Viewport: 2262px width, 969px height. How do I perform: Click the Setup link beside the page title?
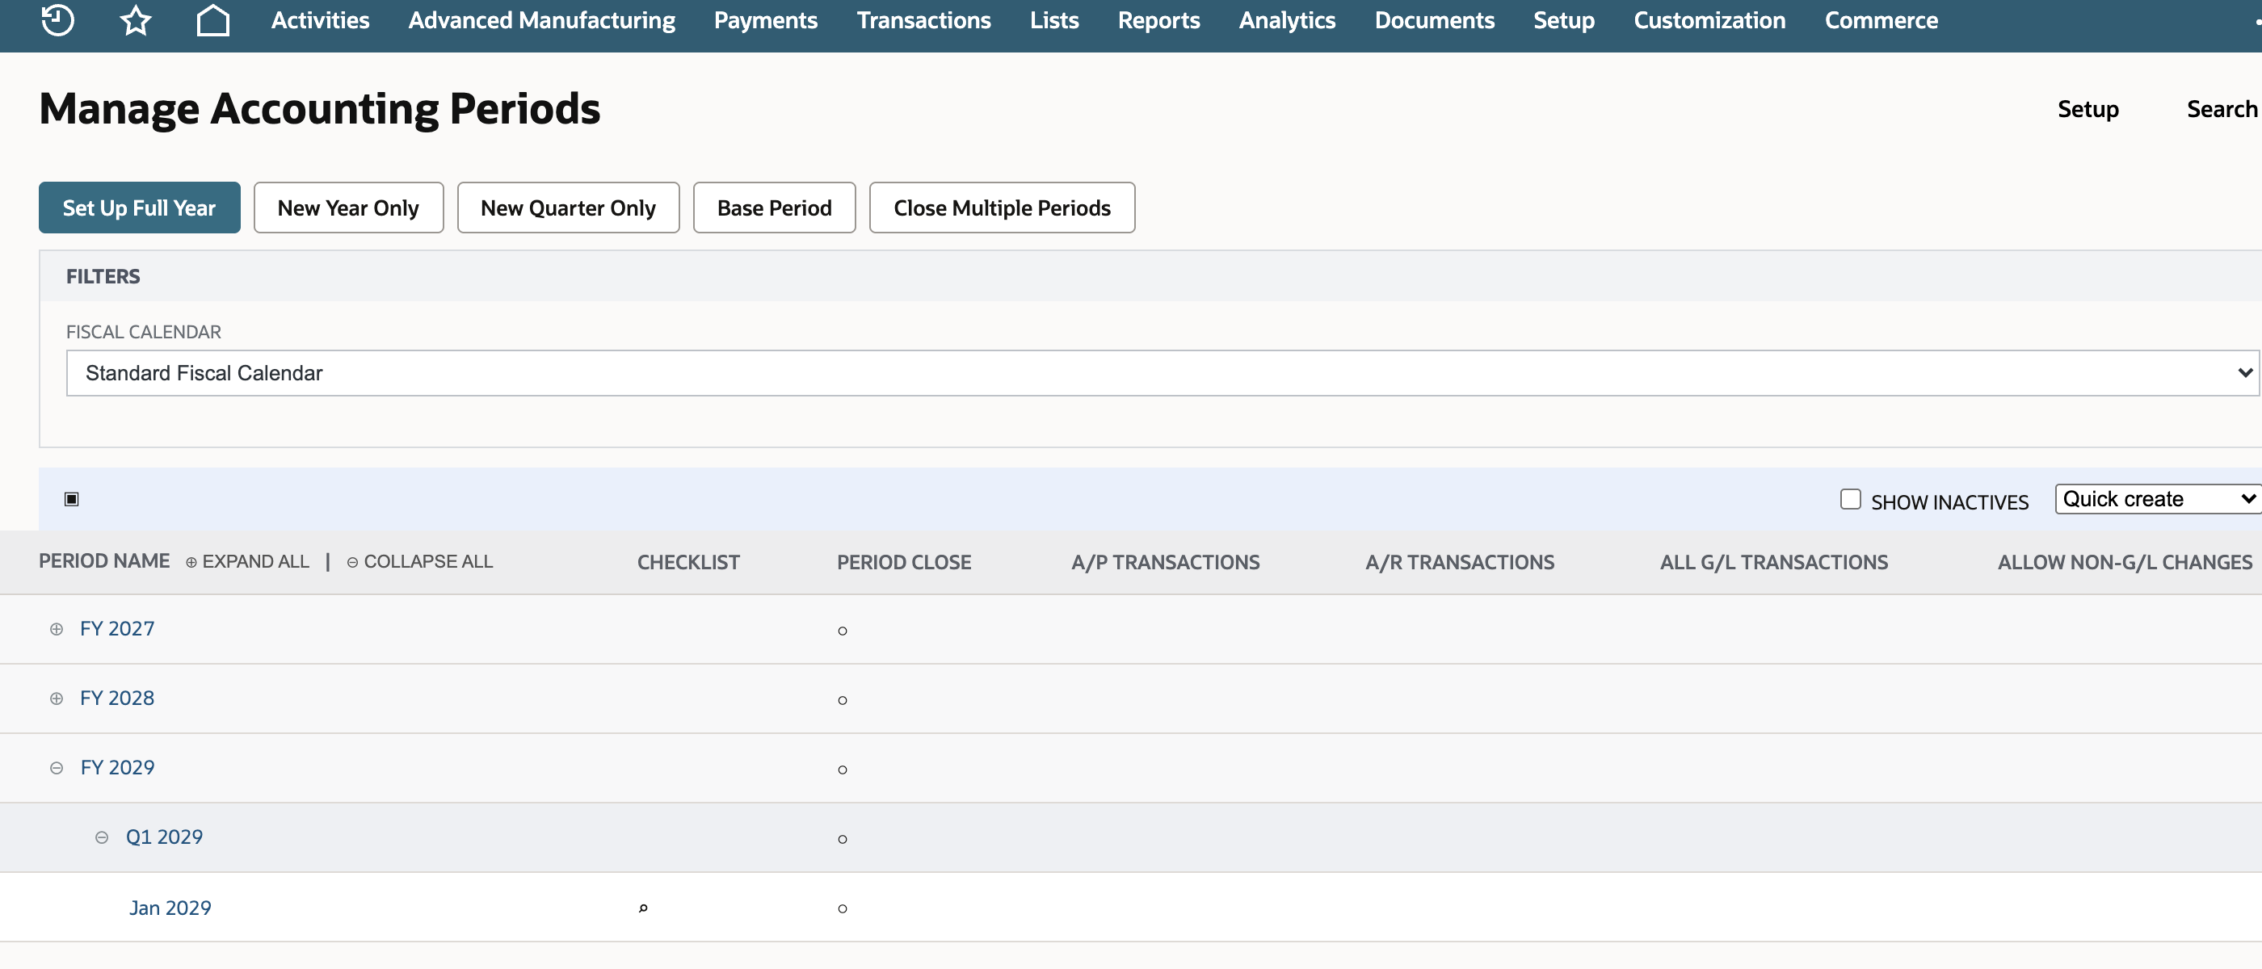2088,109
